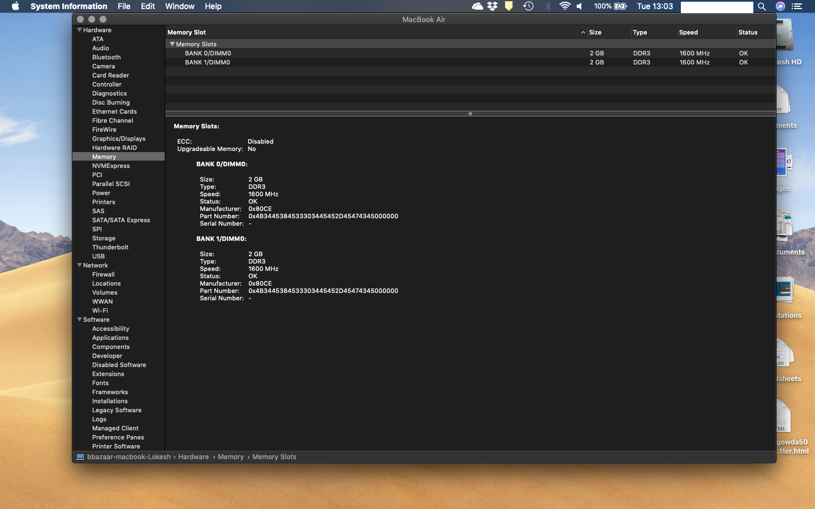Open the Time Machine menu bar icon
815x509 pixels.
(x=528, y=6)
